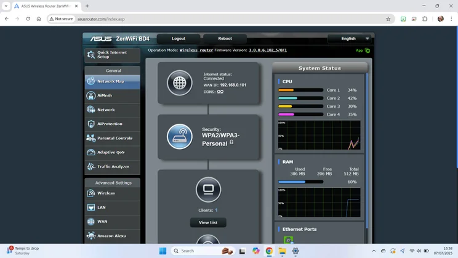Open the Network sidebar item
This screenshot has height=258, width=458.
(x=112, y=110)
